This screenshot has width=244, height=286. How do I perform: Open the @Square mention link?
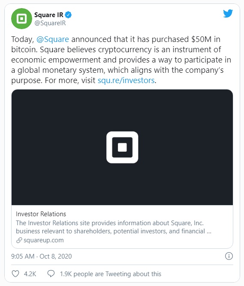(53, 39)
